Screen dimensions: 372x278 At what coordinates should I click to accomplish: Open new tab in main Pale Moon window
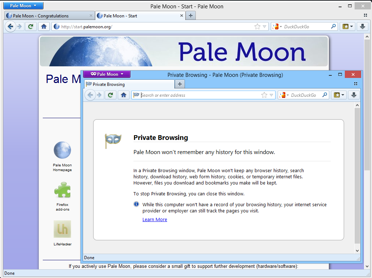pos(190,16)
